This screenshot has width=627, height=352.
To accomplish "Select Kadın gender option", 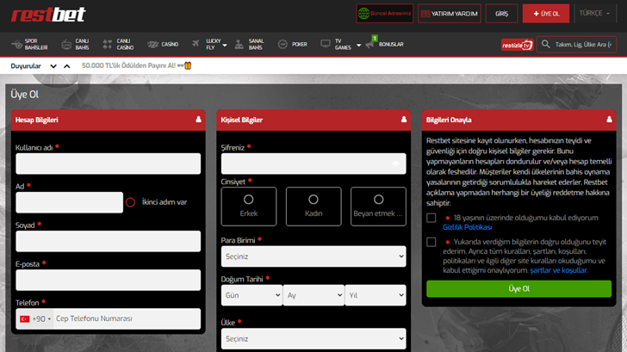I will pyautogui.click(x=313, y=207).
